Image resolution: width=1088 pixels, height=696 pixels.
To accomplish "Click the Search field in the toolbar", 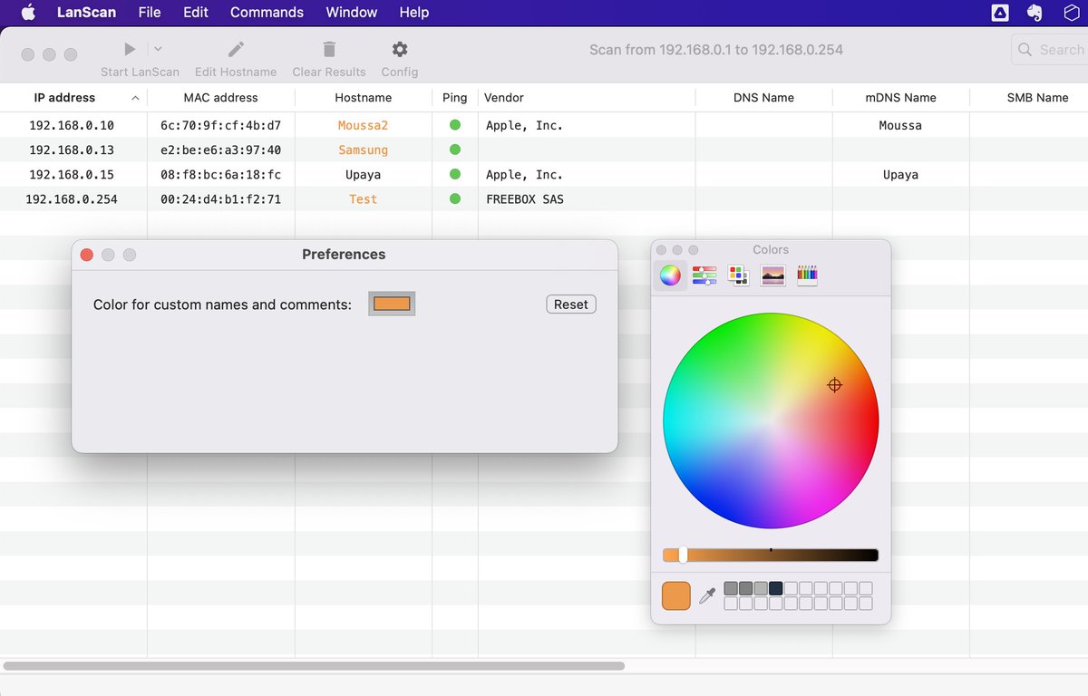I will click(1050, 50).
